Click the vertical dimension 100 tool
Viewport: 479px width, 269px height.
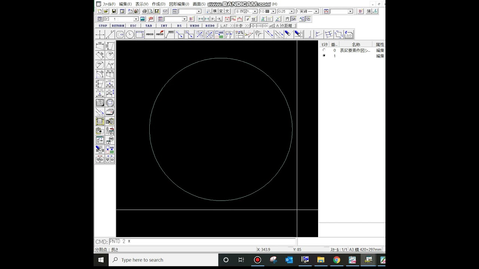click(110, 46)
